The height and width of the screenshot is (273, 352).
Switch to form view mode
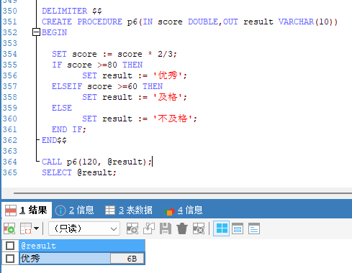point(238,228)
